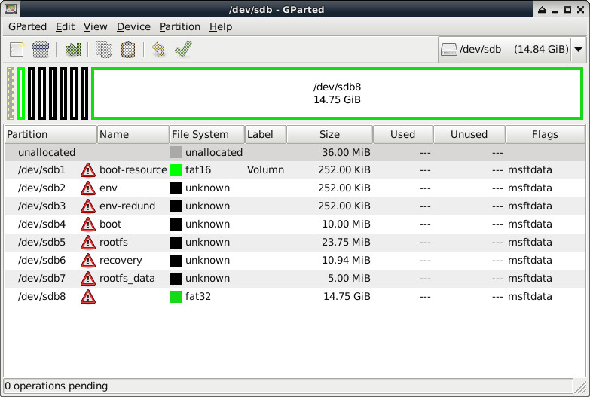
Task: Open the GParted menu
Action: (x=27, y=26)
